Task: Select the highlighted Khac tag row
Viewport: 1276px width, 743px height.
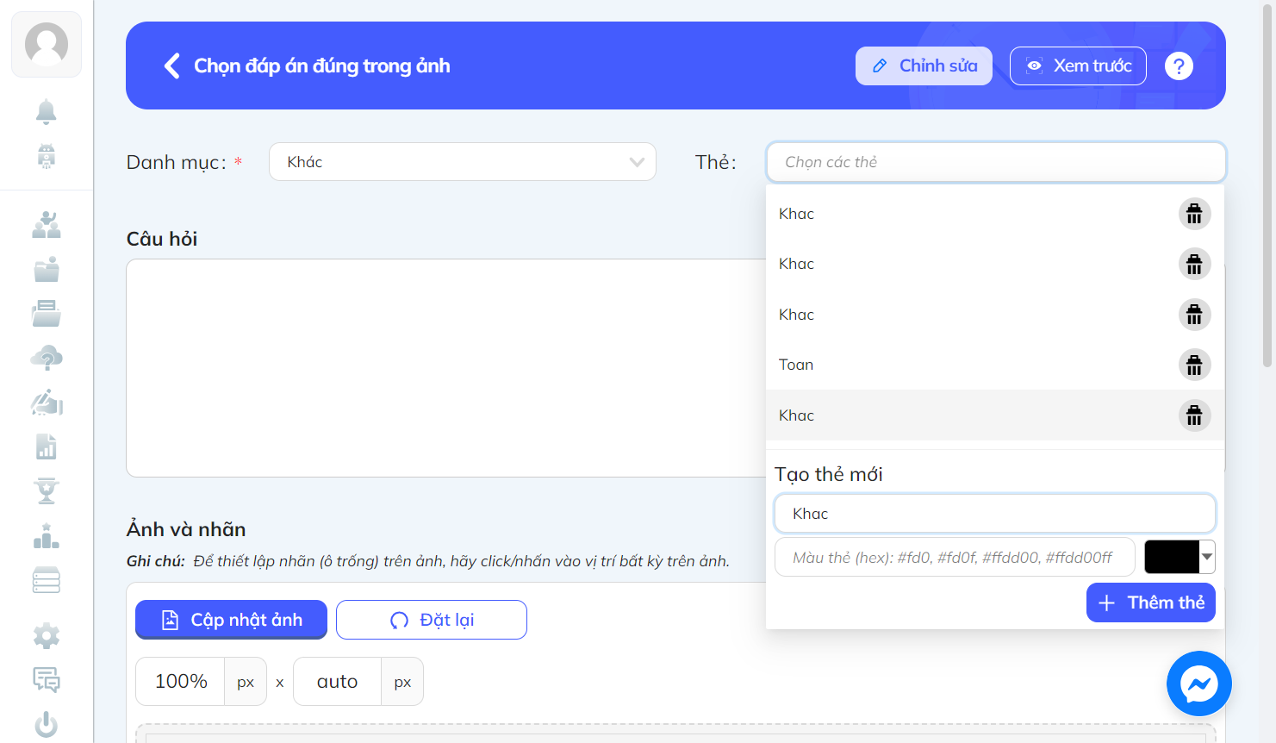Action: [x=995, y=415]
